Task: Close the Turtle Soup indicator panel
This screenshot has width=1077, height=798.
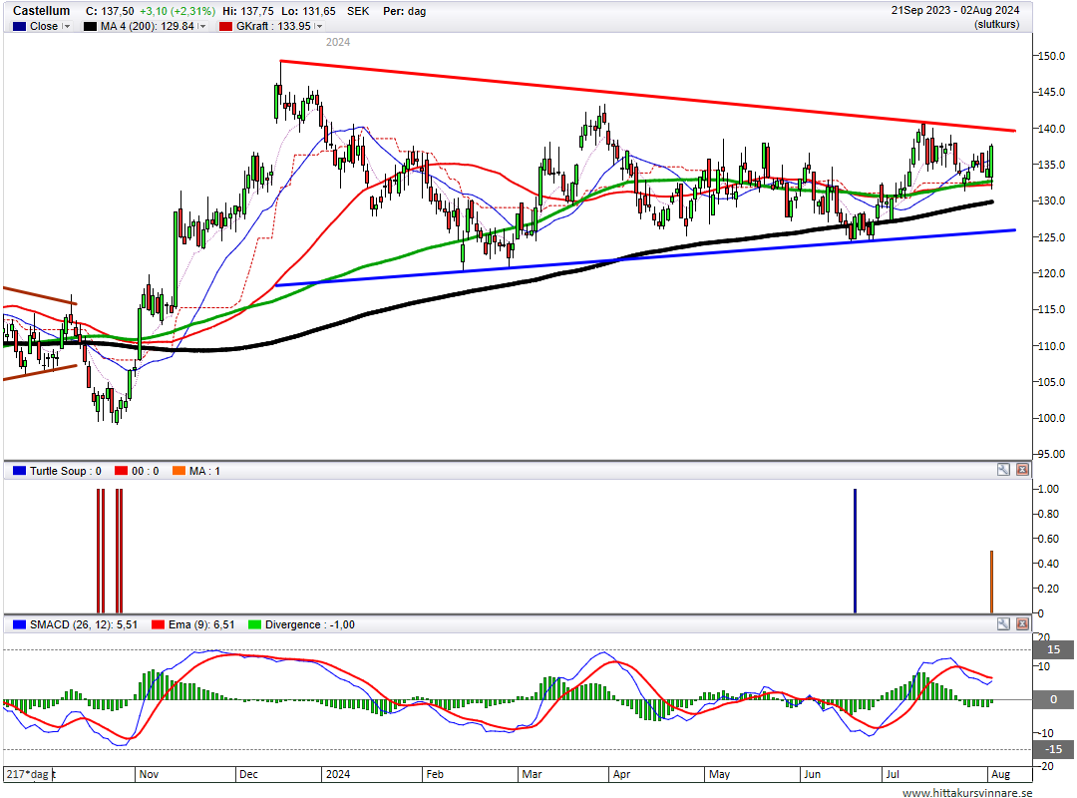Action: pos(1022,470)
